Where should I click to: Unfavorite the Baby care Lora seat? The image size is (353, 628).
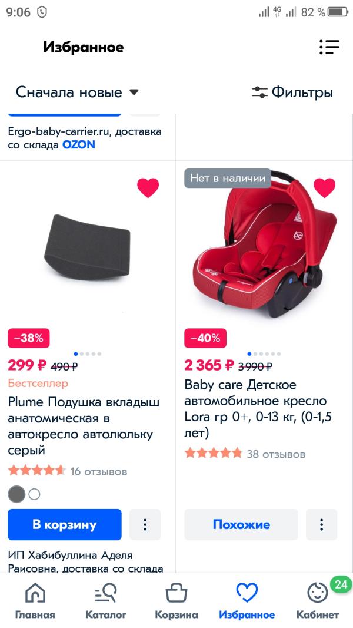pyautogui.click(x=324, y=188)
